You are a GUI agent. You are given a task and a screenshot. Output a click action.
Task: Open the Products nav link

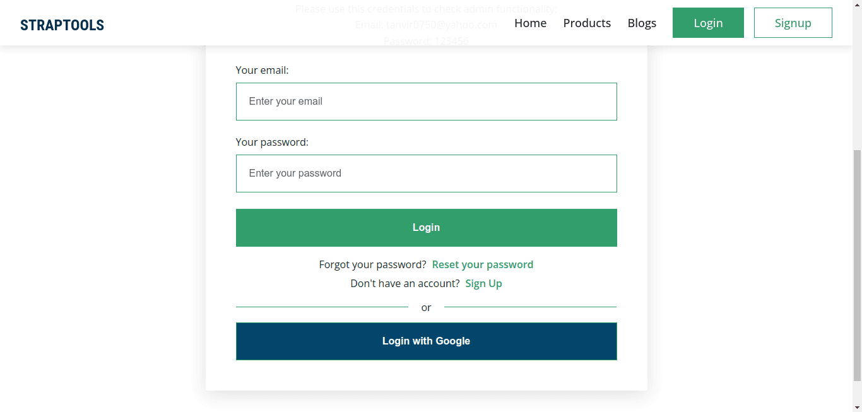[x=587, y=23]
